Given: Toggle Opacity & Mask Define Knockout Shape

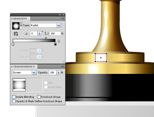Looking at the screenshot, I should point(14,101).
